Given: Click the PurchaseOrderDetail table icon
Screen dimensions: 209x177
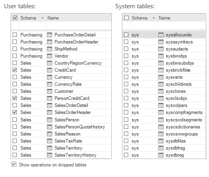Looking at the screenshot, I should pos(49,35).
